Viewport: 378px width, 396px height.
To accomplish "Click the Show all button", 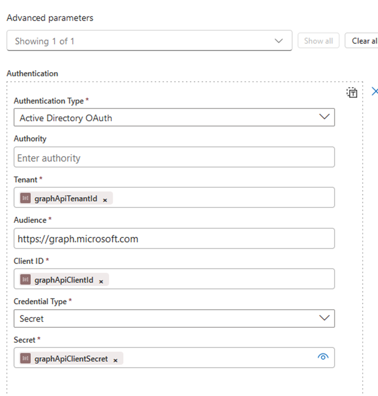I will click(x=318, y=40).
